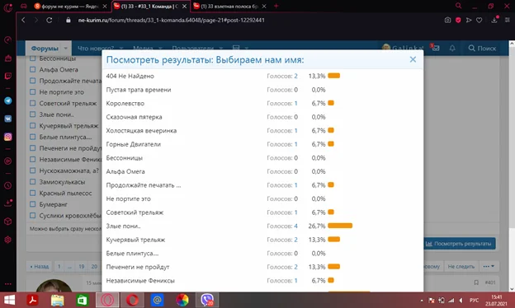Open VK messenger in the sidebar

(x=8, y=119)
